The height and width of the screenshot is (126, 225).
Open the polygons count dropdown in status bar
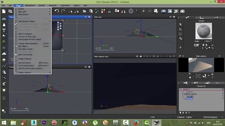(x=222, y=117)
